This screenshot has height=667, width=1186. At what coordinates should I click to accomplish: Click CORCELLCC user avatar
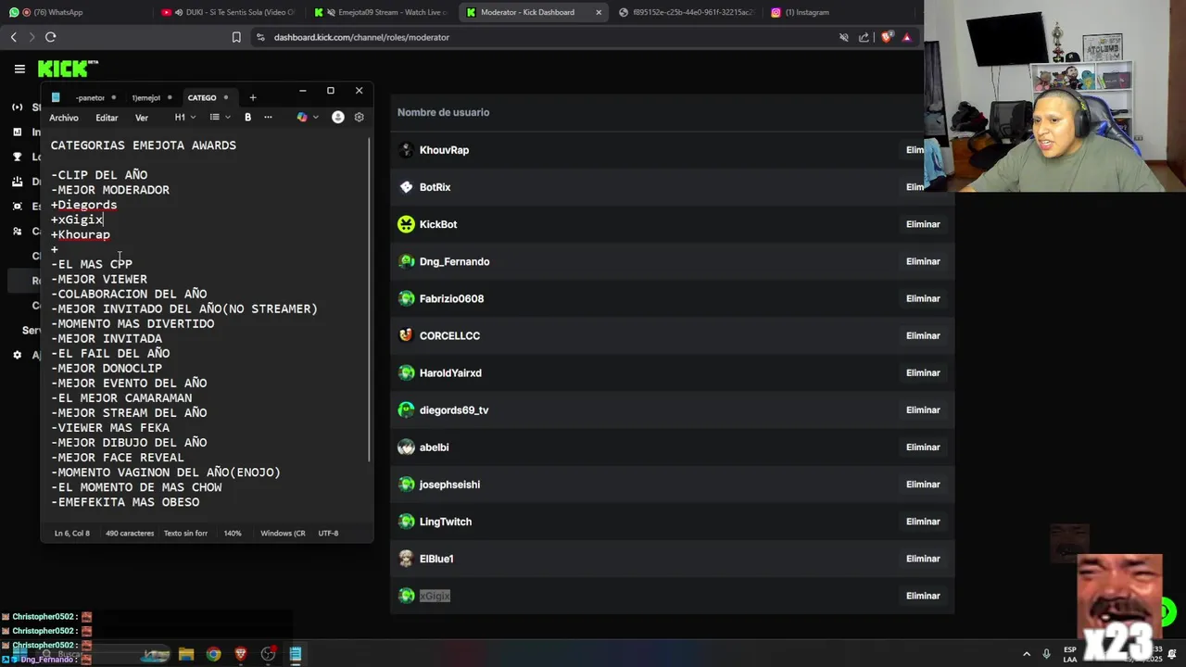406,335
